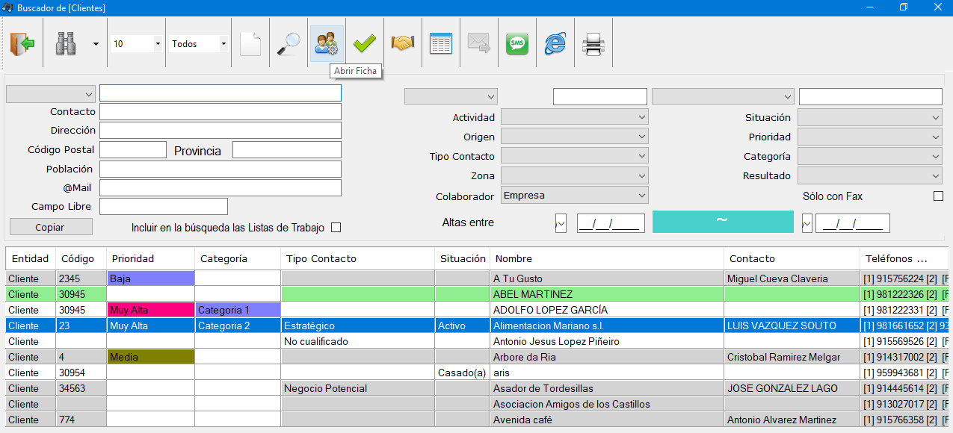Click the blank page new record icon
This screenshot has height=433, width=953.
250,44
